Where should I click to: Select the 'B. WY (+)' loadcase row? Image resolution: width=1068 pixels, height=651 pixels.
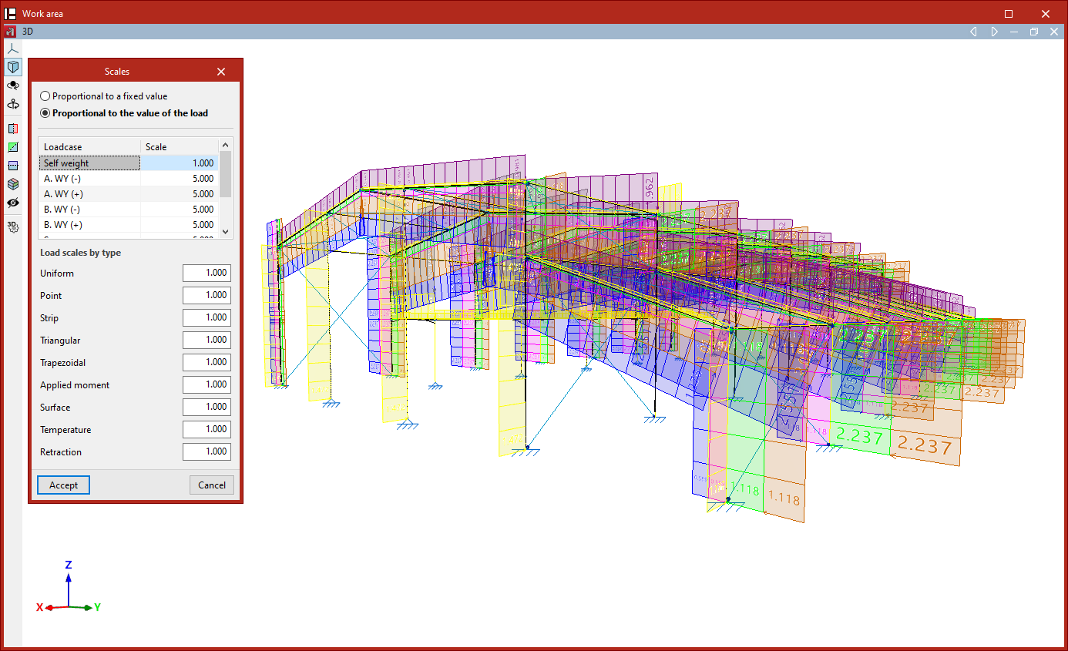[x=89, y=225]
